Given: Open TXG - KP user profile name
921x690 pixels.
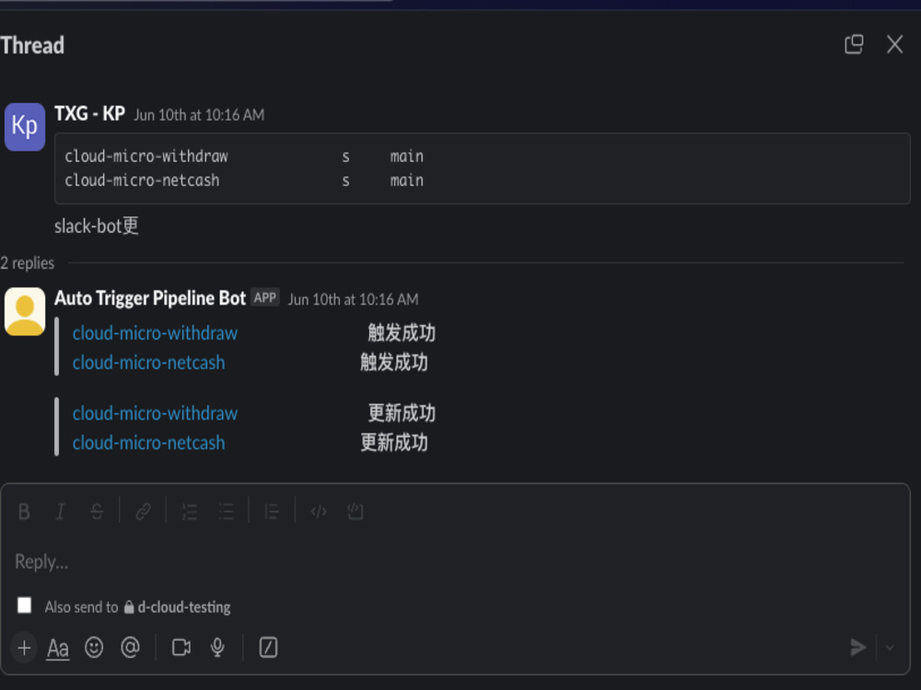Looking at the screenshot, I should [x=90, y=113].
